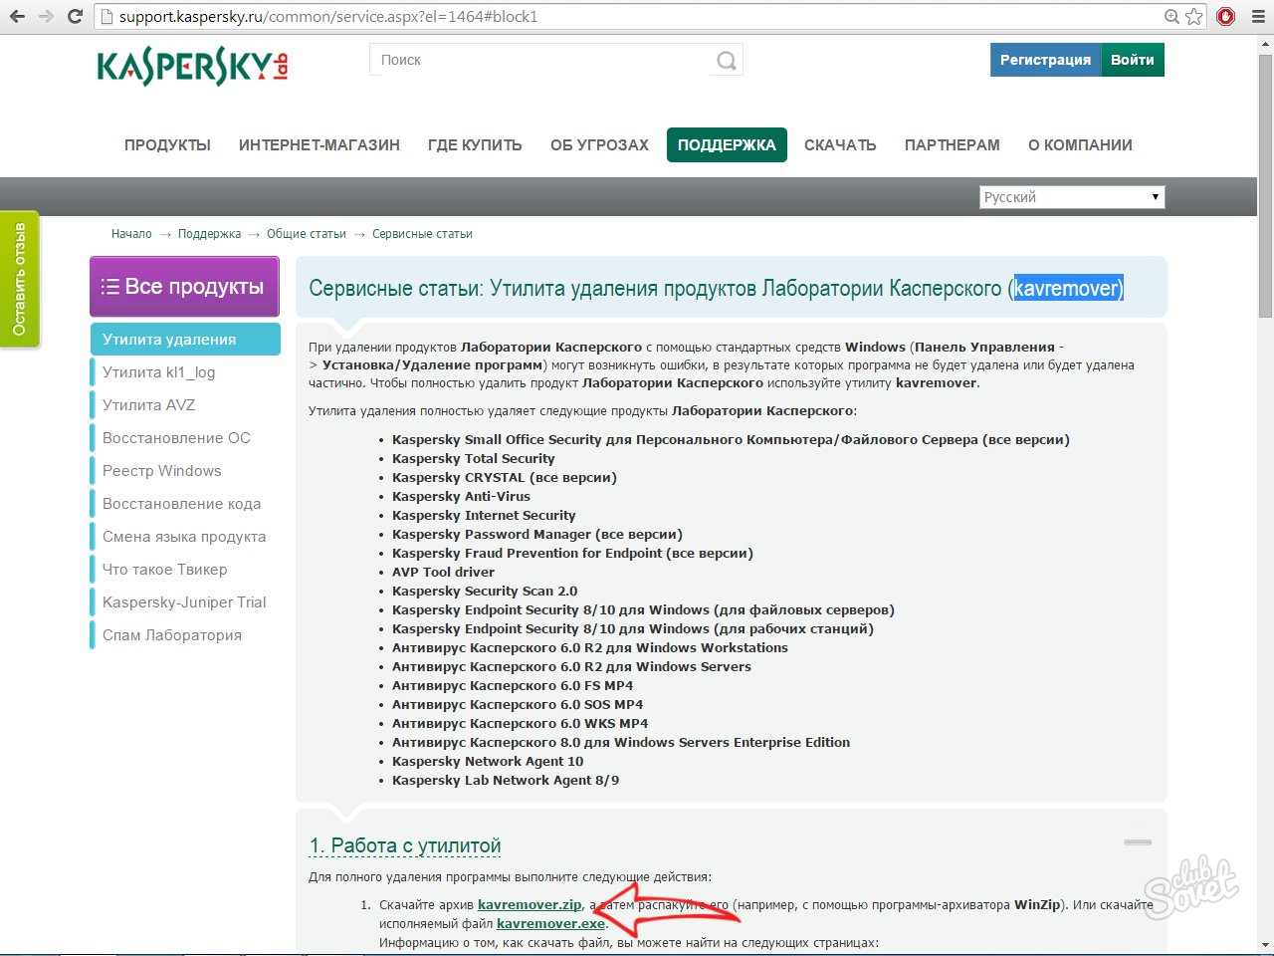Collapse section with the minus icon
Viewport: 1274px width, 956px height.
(1138, 842)
